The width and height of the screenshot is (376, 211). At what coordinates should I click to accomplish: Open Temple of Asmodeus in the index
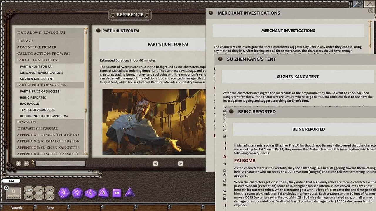click(37, 110)
